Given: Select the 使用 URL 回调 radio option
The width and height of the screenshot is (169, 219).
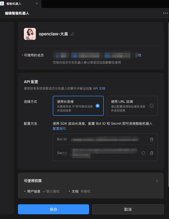Looking at the screenshot, I should pyautogui.click(x=151, y=106).
